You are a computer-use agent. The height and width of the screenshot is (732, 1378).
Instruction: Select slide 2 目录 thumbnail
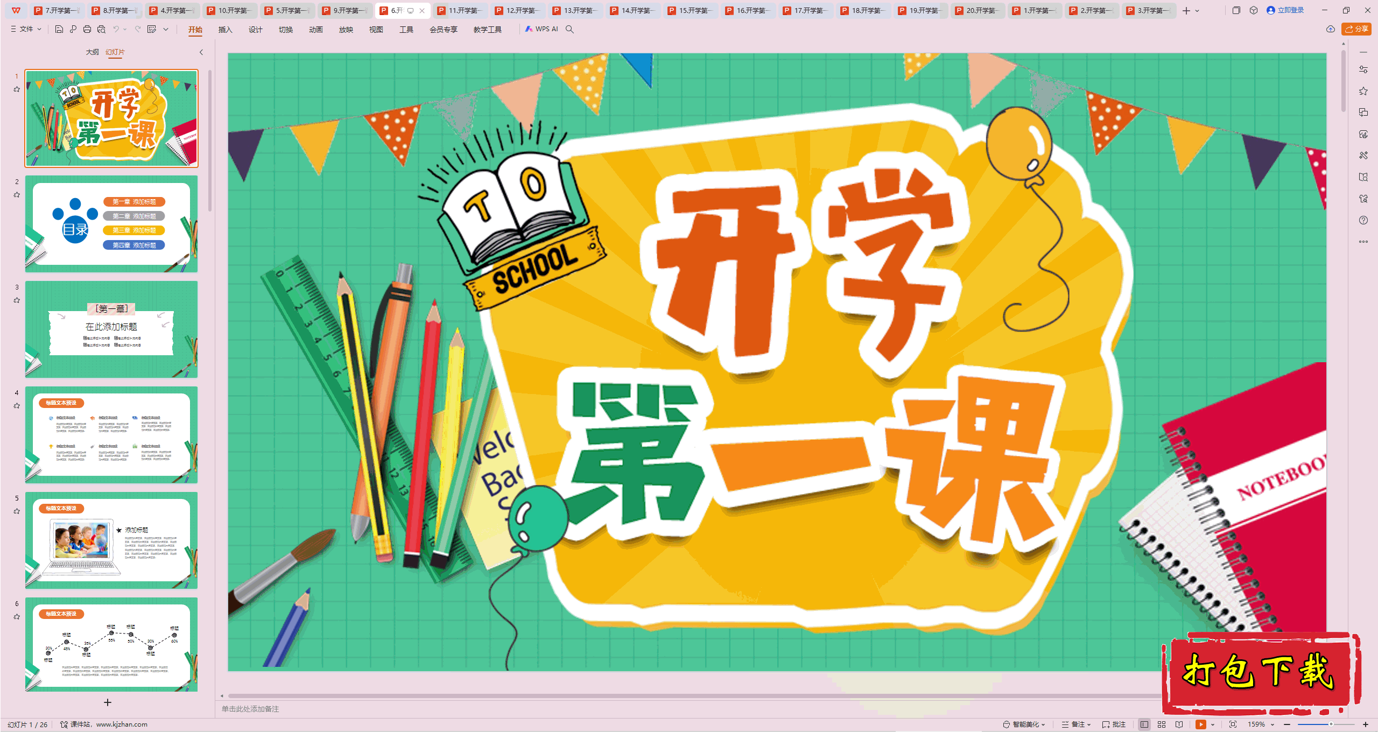click(x=111, y=223)
